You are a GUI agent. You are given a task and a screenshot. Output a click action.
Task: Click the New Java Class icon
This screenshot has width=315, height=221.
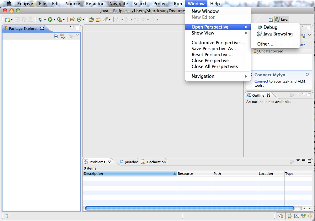[79, 19]
